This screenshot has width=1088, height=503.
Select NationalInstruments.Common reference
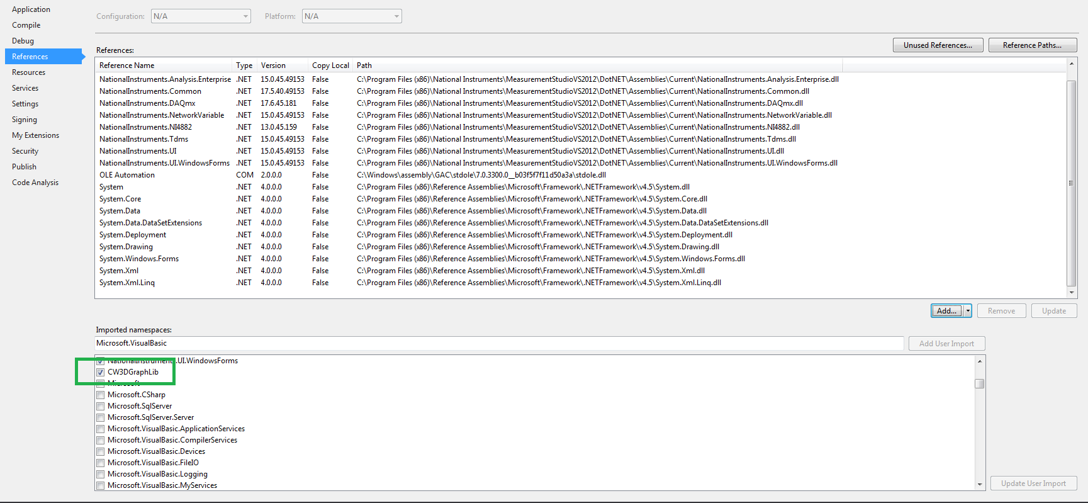click(x=469, y=91)
